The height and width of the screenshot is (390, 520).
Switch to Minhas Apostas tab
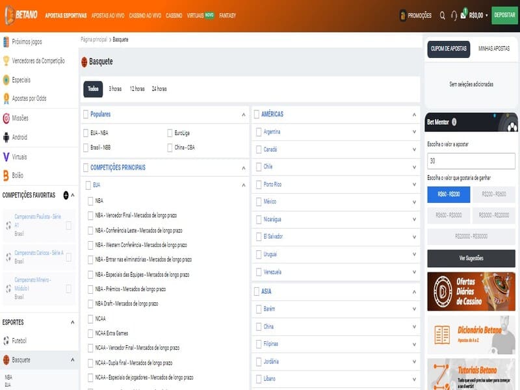[494, 49]
